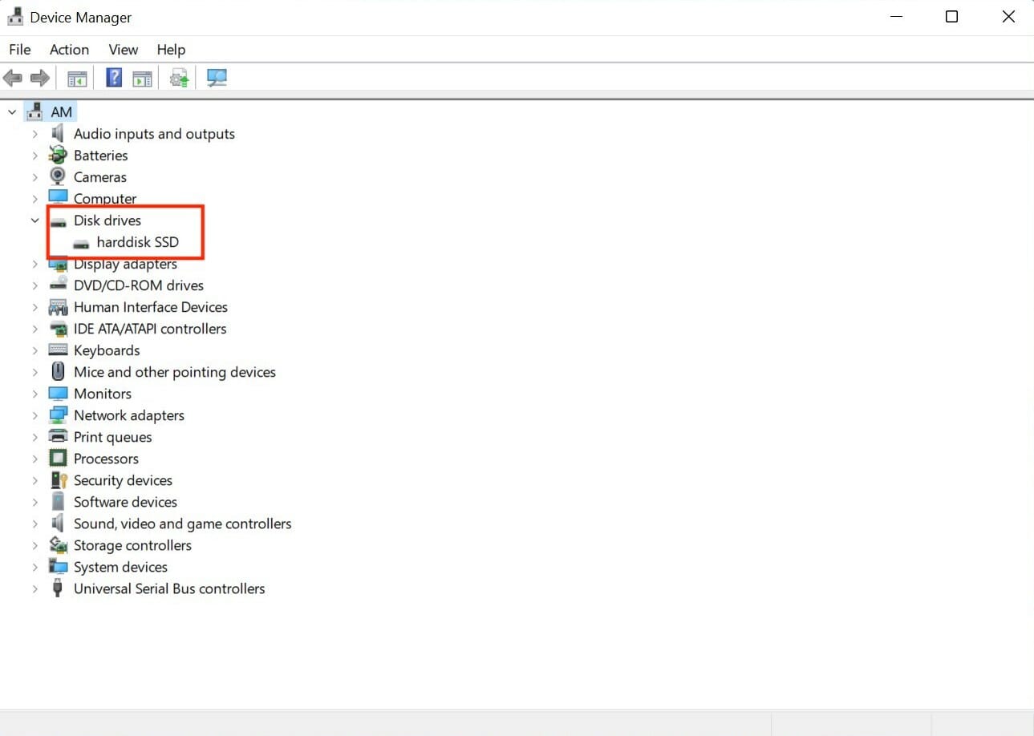Select the AM computer root node
1034x736 pixels.
tap(62, 111)
